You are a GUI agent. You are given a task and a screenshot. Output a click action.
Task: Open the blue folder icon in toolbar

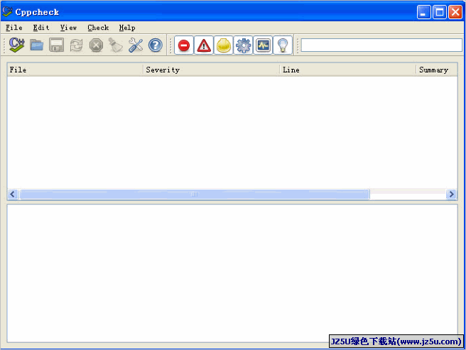36,45
